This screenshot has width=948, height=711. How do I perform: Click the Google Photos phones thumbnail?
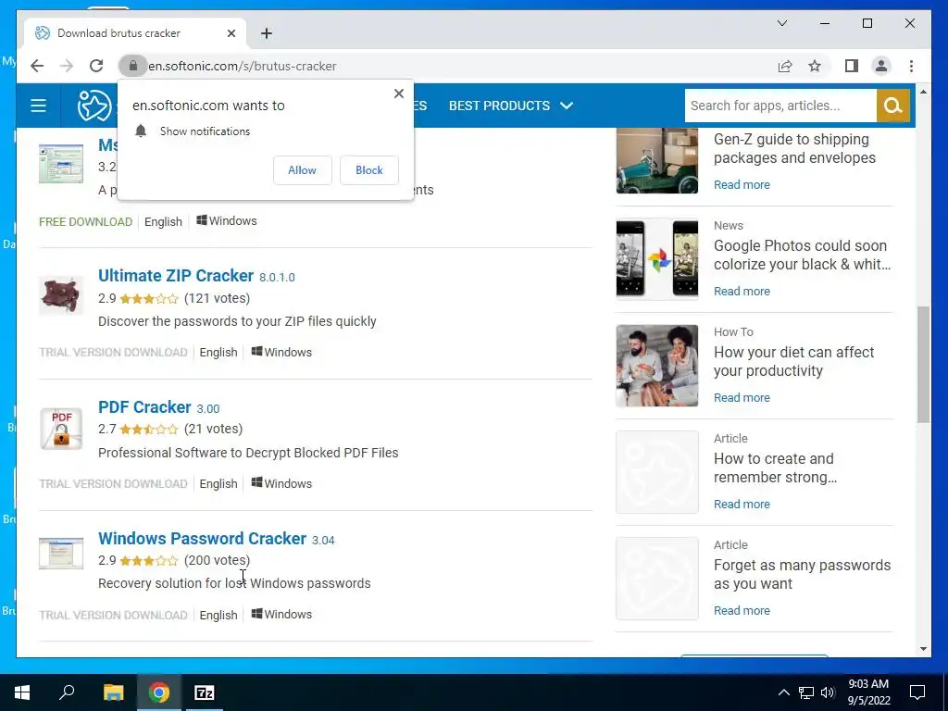[x=657, y=259]
